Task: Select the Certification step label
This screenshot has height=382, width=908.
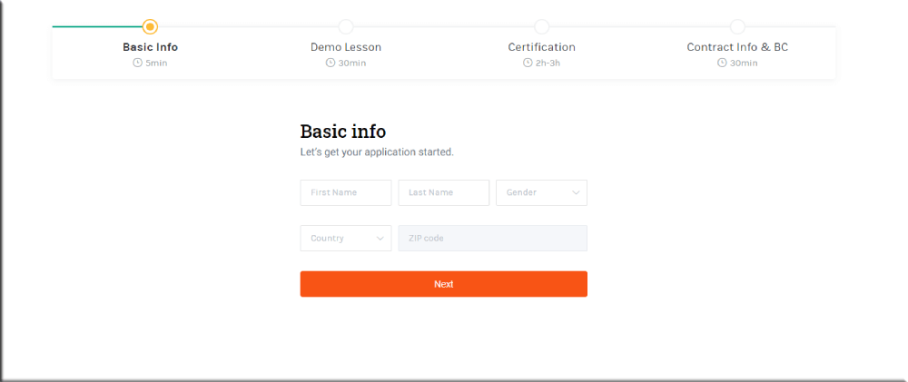Action: (541, 47)
